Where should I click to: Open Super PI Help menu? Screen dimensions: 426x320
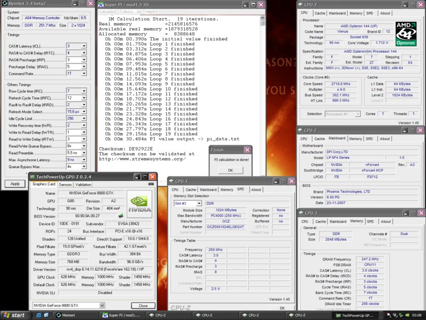151,12
